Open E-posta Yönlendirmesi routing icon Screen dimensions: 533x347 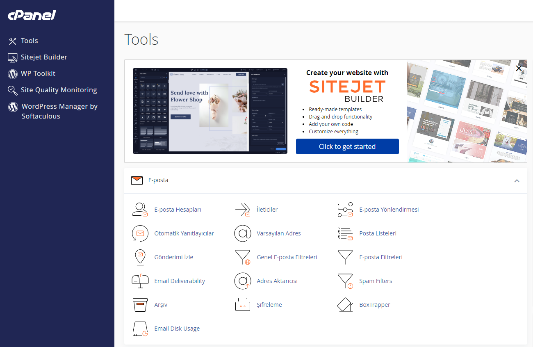click(345, 209)
